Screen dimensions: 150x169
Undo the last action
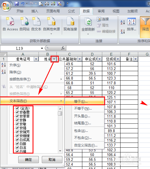pos(23,4)
